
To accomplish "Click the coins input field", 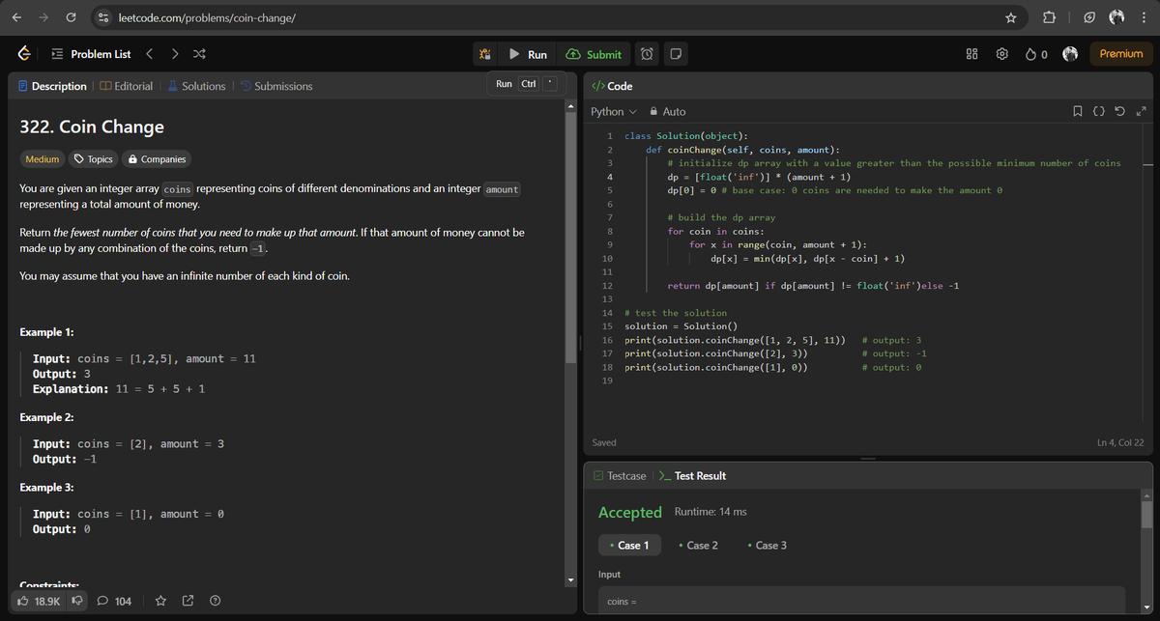I will [861, 603].
